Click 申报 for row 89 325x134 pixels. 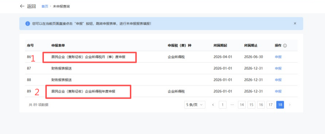pos(278,91)
